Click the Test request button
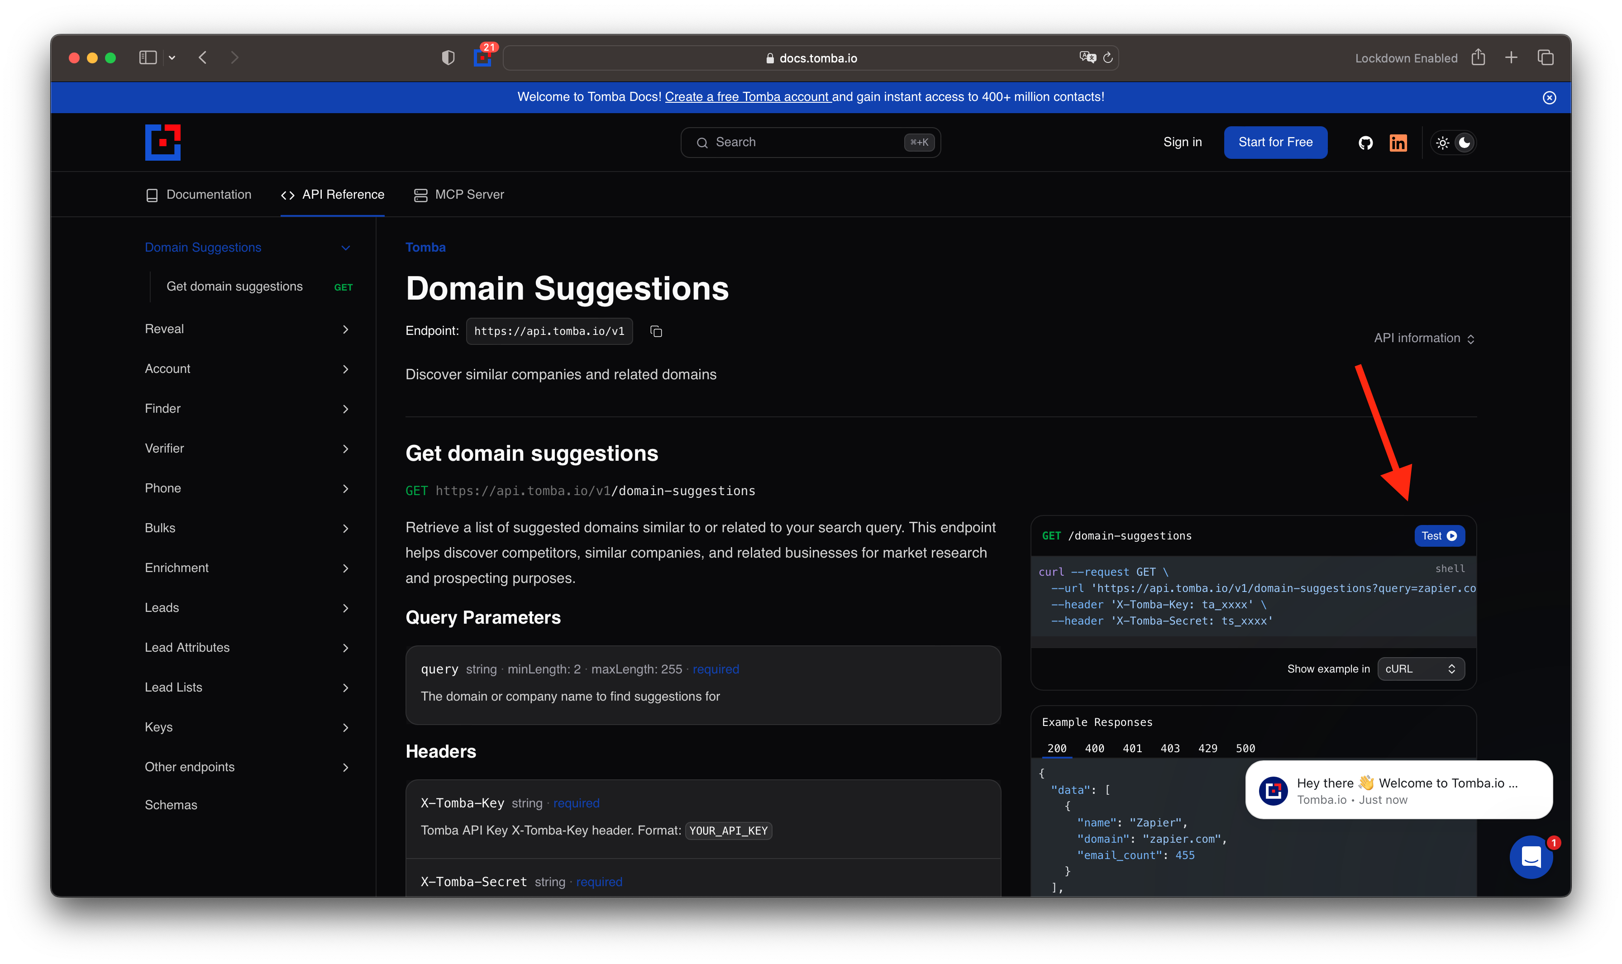1622x964 pixels. pyautogui.click(x=1439, y=536)
